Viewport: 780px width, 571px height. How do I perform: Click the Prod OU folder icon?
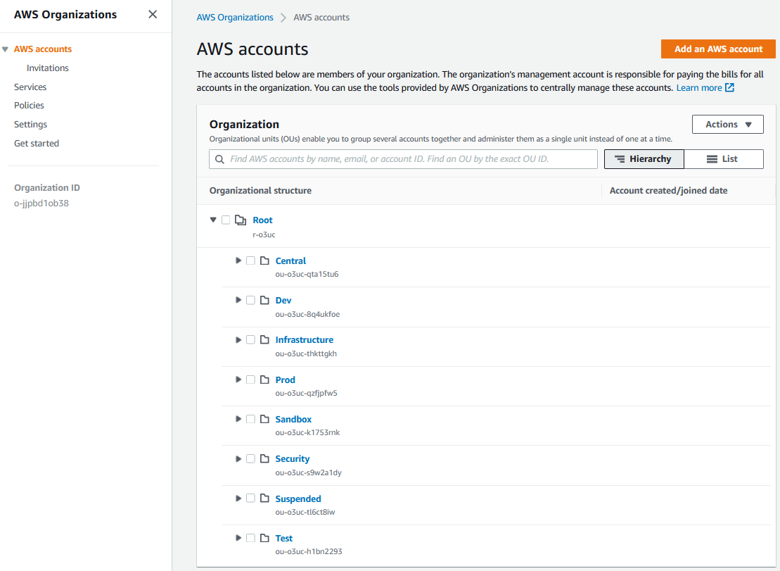point(264,380)
